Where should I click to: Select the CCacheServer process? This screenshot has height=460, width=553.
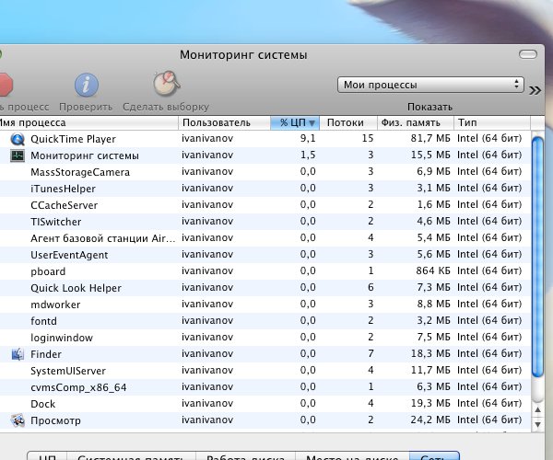[x=64, y=205]
